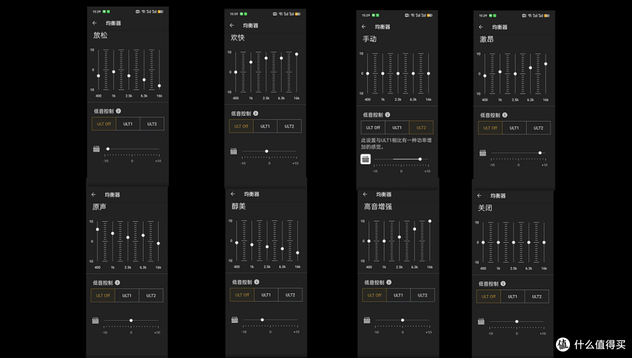Select ULT1 in the 醇美 screen
Screen dimensions: 632x358
266,295
